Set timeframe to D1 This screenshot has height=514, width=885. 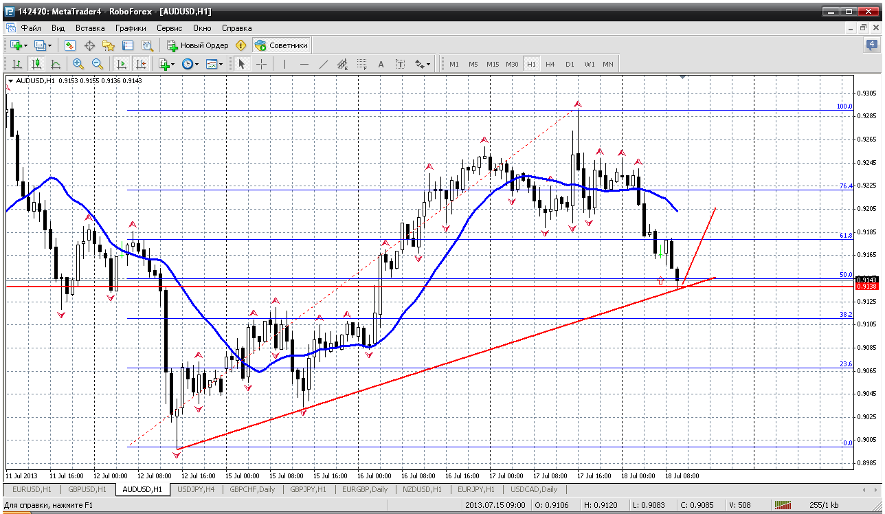click(570, 64)
